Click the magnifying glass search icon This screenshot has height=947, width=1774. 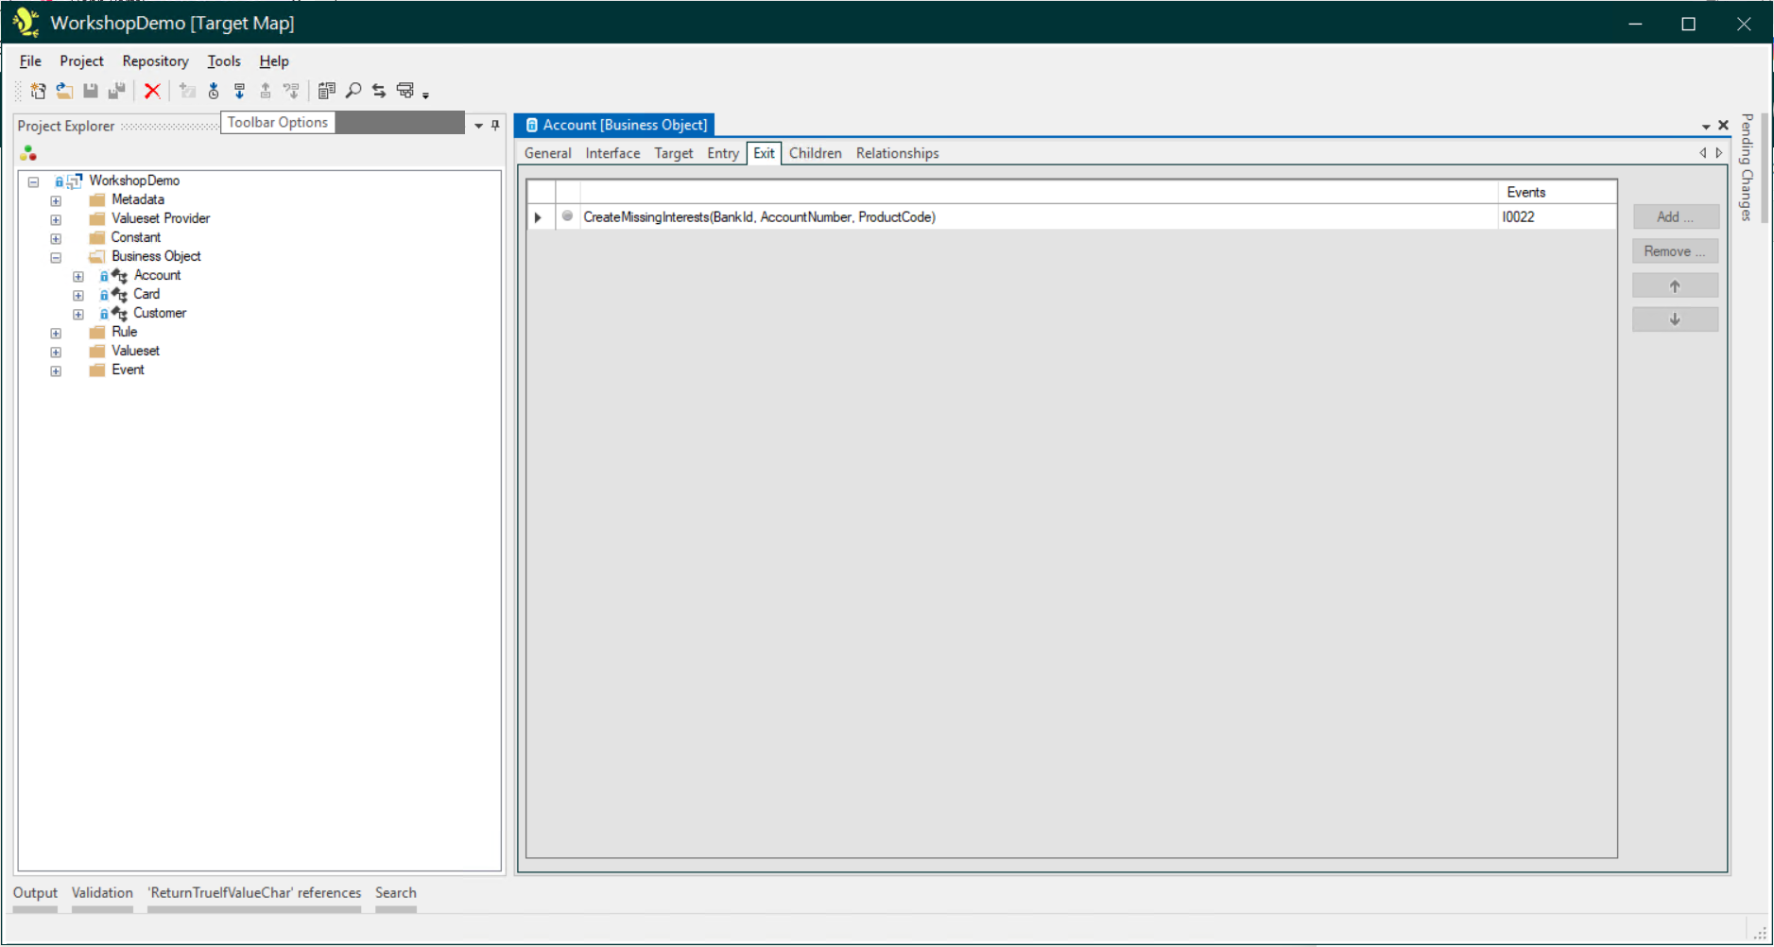point(353,91)
